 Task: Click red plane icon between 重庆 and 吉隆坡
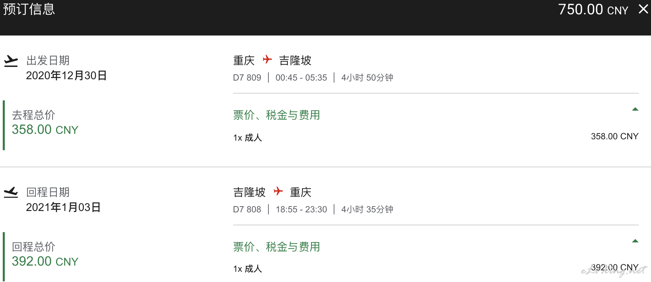(x=267, y=60)
